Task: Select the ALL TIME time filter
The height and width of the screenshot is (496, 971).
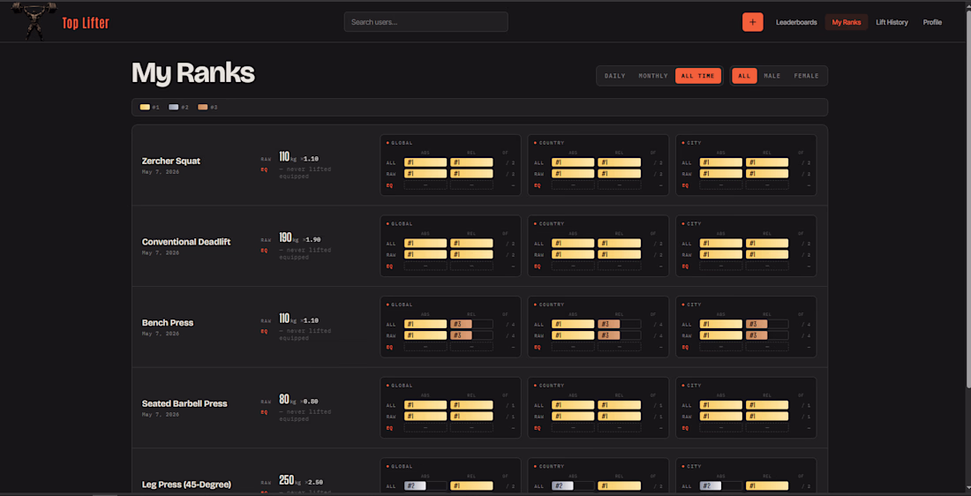Action: 698,76
